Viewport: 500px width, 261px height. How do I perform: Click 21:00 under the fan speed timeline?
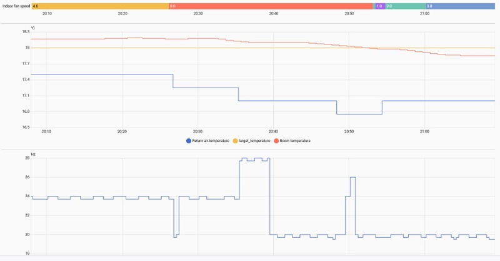(x=424, y=14)
